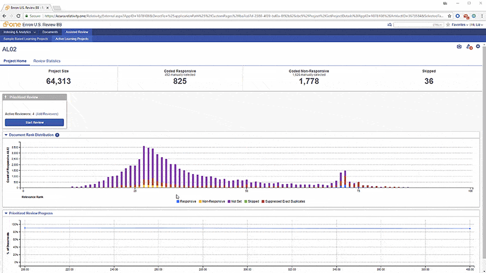Click the Favorites star icon
486x273 pixels.
pyautogui.click(x=448, y=25)
